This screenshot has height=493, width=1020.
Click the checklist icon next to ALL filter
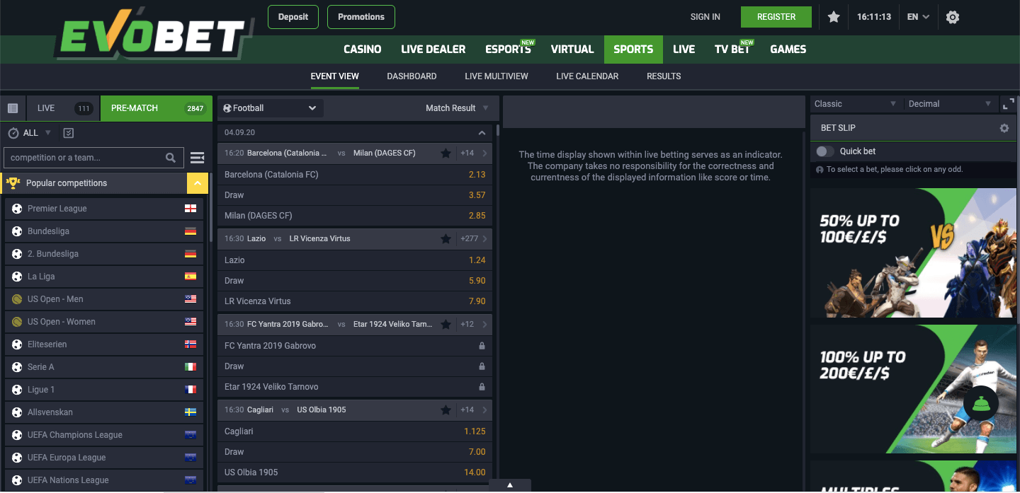(x=68, y=133)
